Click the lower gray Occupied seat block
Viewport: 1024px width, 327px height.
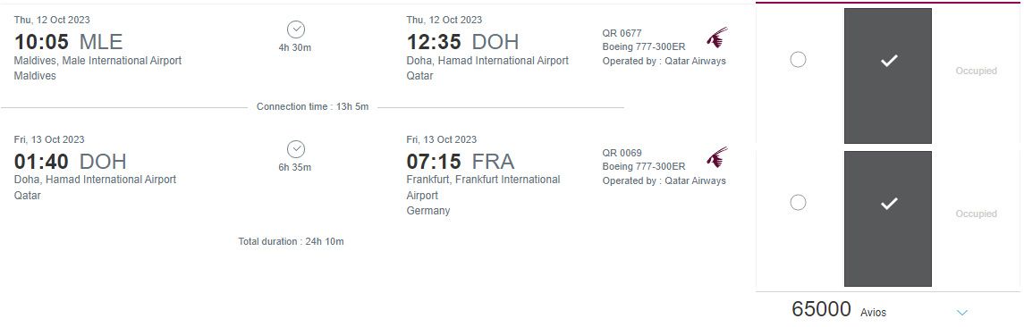pyautogui.click(x=887, y=219)
